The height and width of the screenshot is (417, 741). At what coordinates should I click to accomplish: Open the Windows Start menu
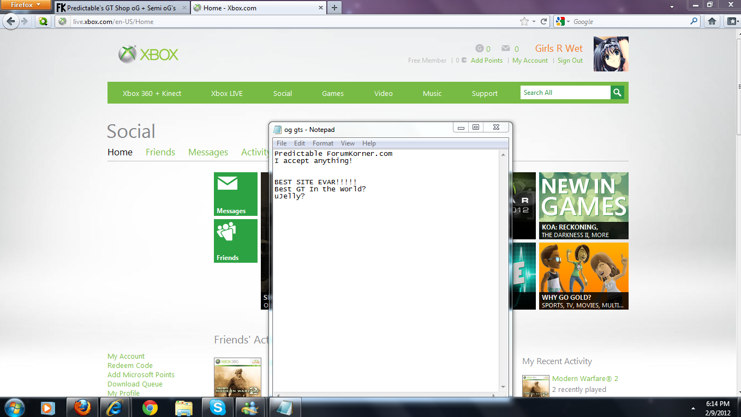point(14,407)
